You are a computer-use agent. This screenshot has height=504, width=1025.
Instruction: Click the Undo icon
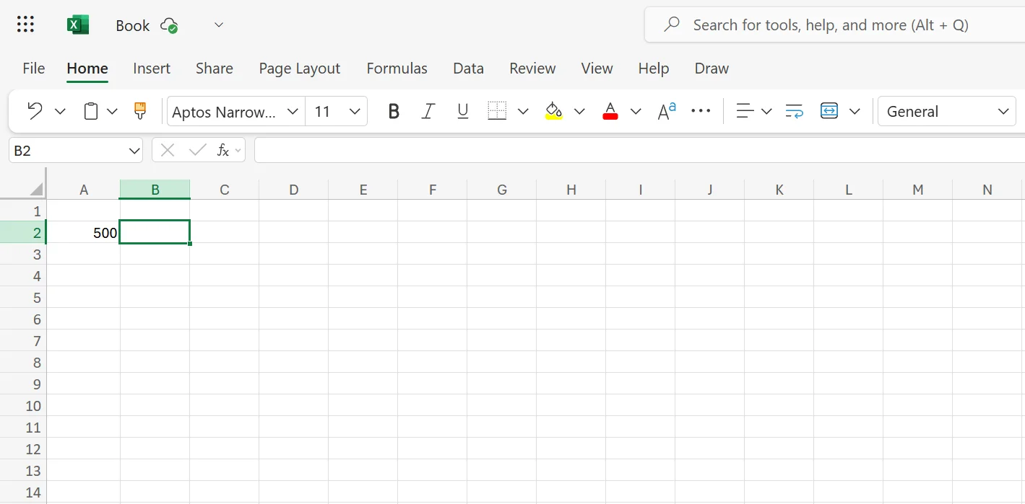(34, 110)
